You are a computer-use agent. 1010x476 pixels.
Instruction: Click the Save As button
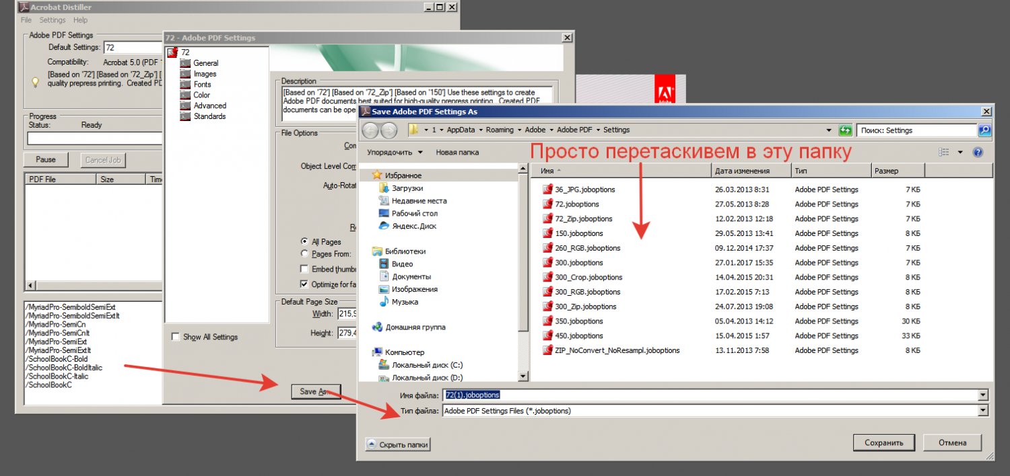316,391
